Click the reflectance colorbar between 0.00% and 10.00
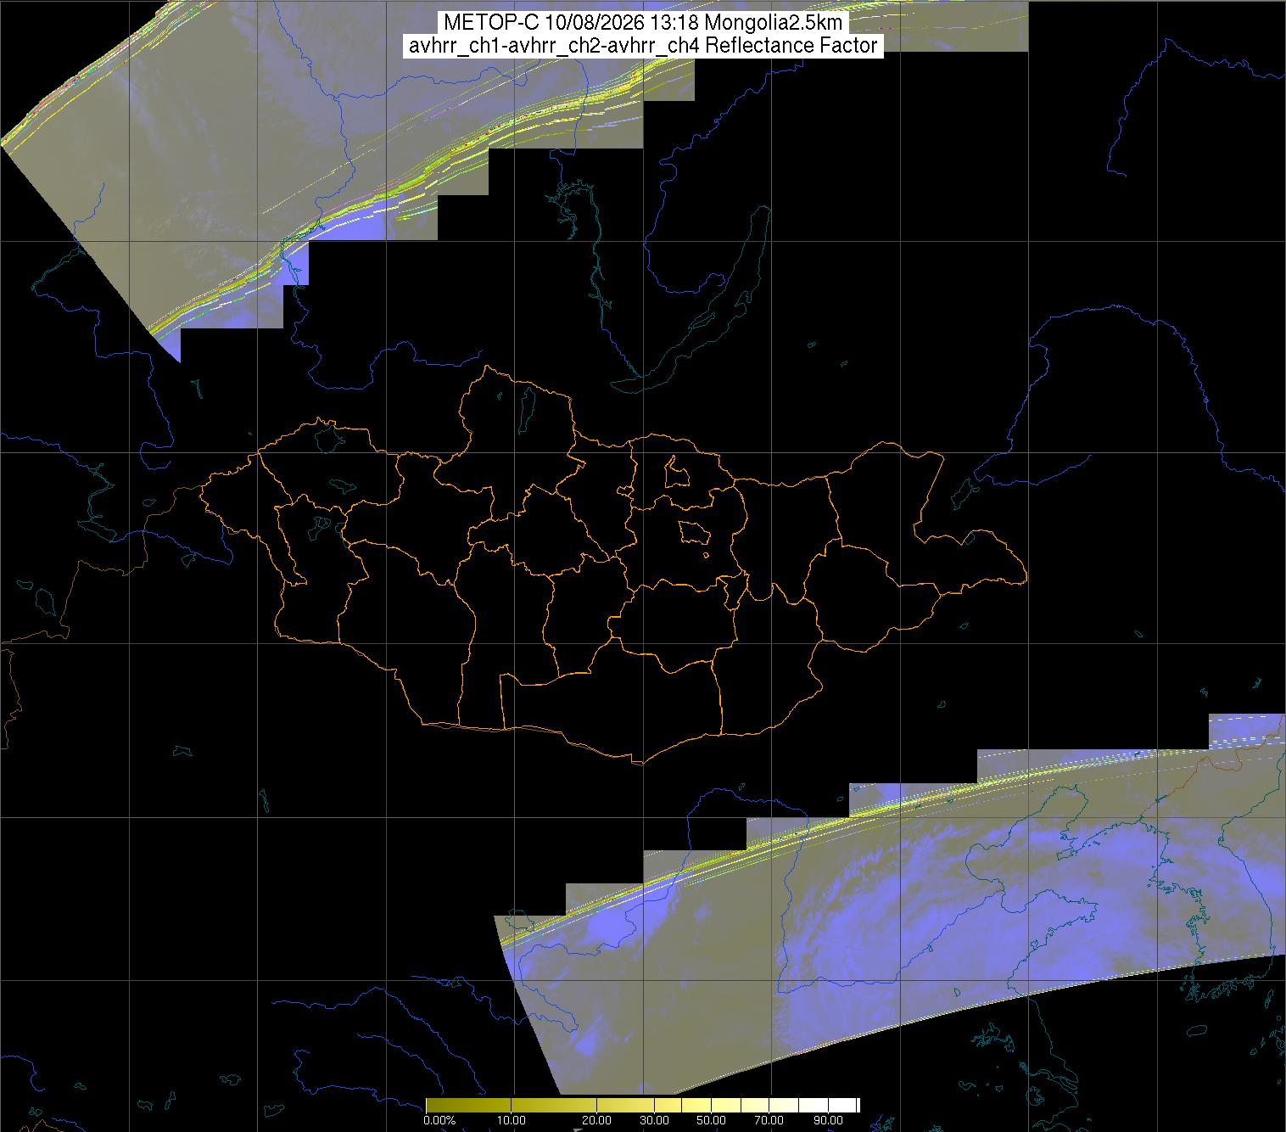1286x1132 pixels. pos(469,1105)
